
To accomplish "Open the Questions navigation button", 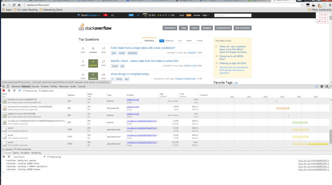I will (170, 28).
